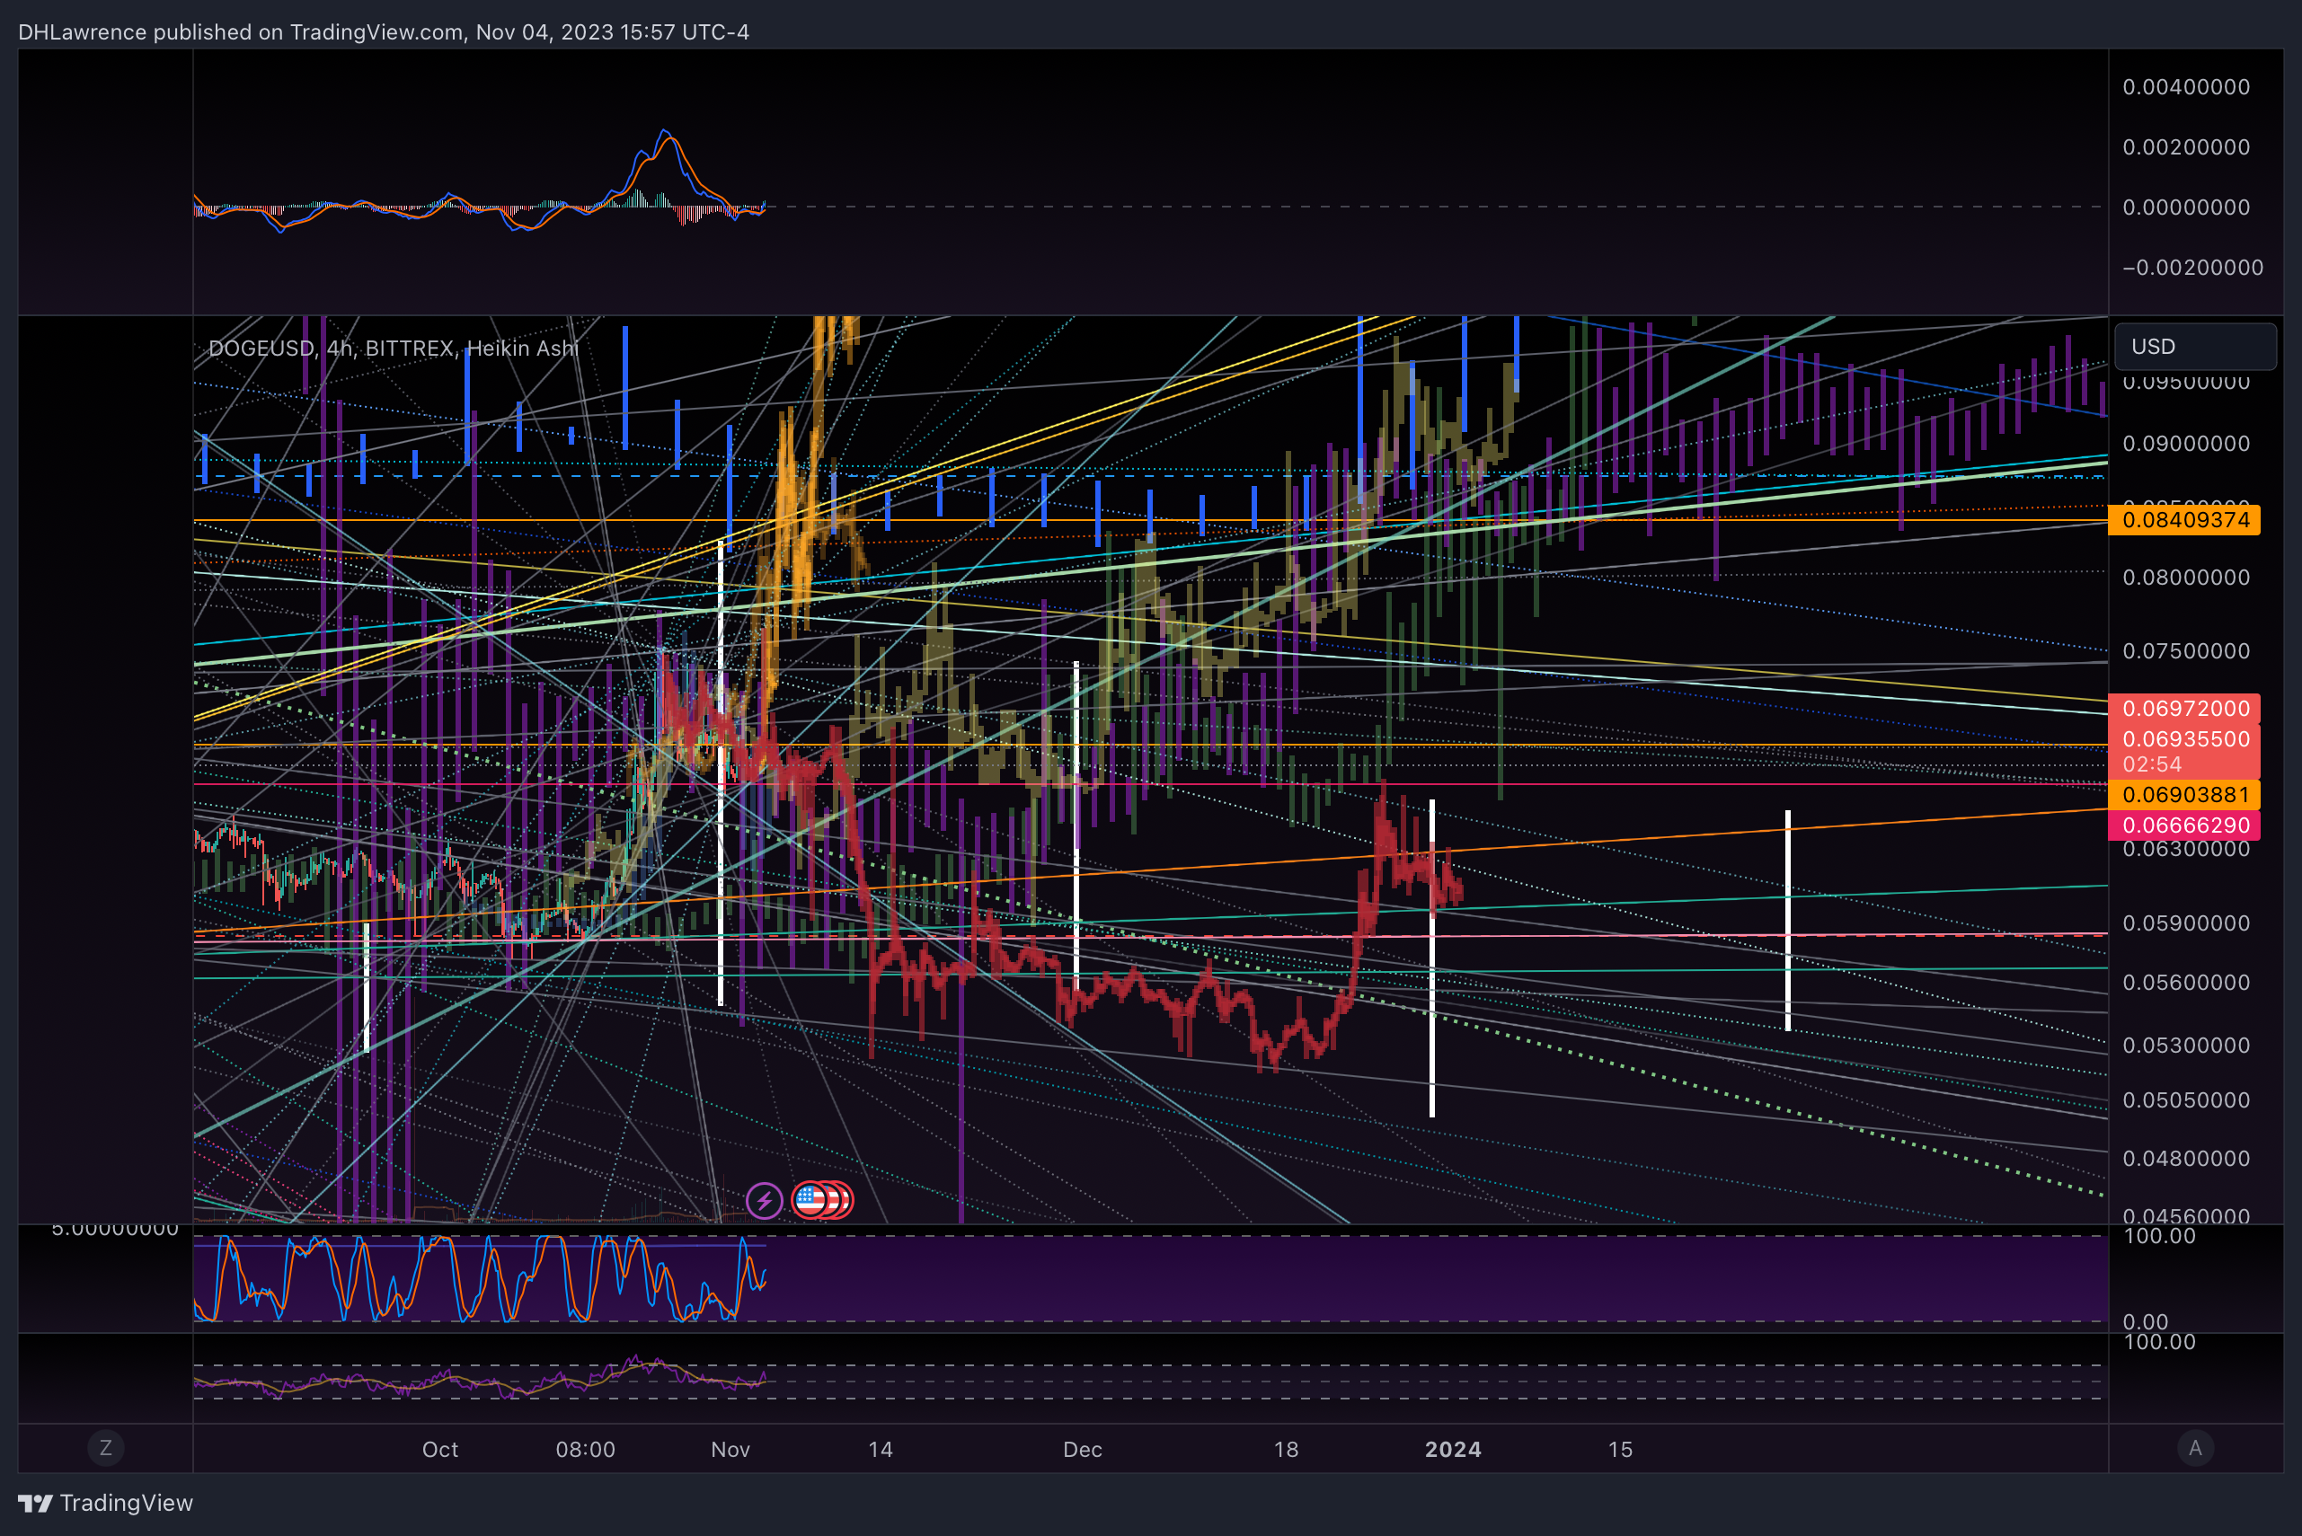
Task: Click the 0.05900000 price scale label
Action: point(2186,923)
